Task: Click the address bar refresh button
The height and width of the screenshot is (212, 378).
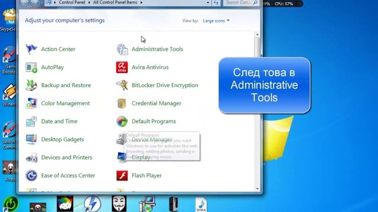Action: 216,2
